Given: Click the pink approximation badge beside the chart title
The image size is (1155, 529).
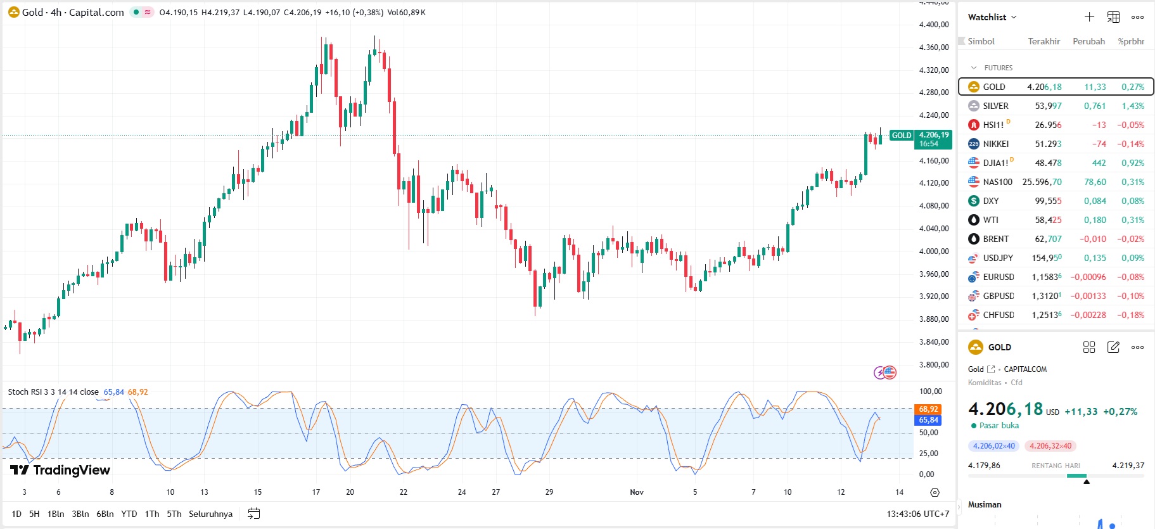Looking at the screenshot, I should tap(148, 12).
